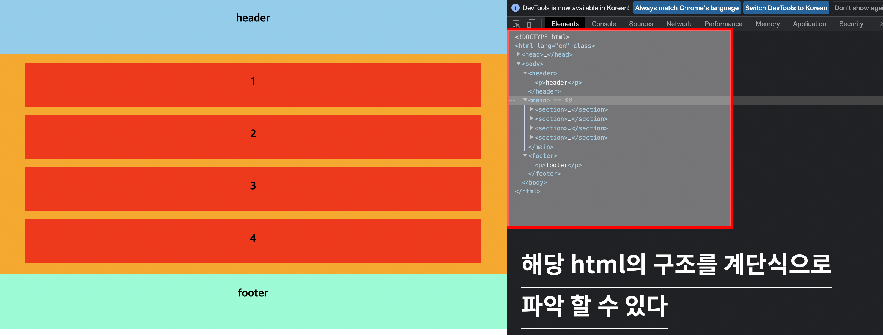Expand the third section element

[x=532, y=128]
